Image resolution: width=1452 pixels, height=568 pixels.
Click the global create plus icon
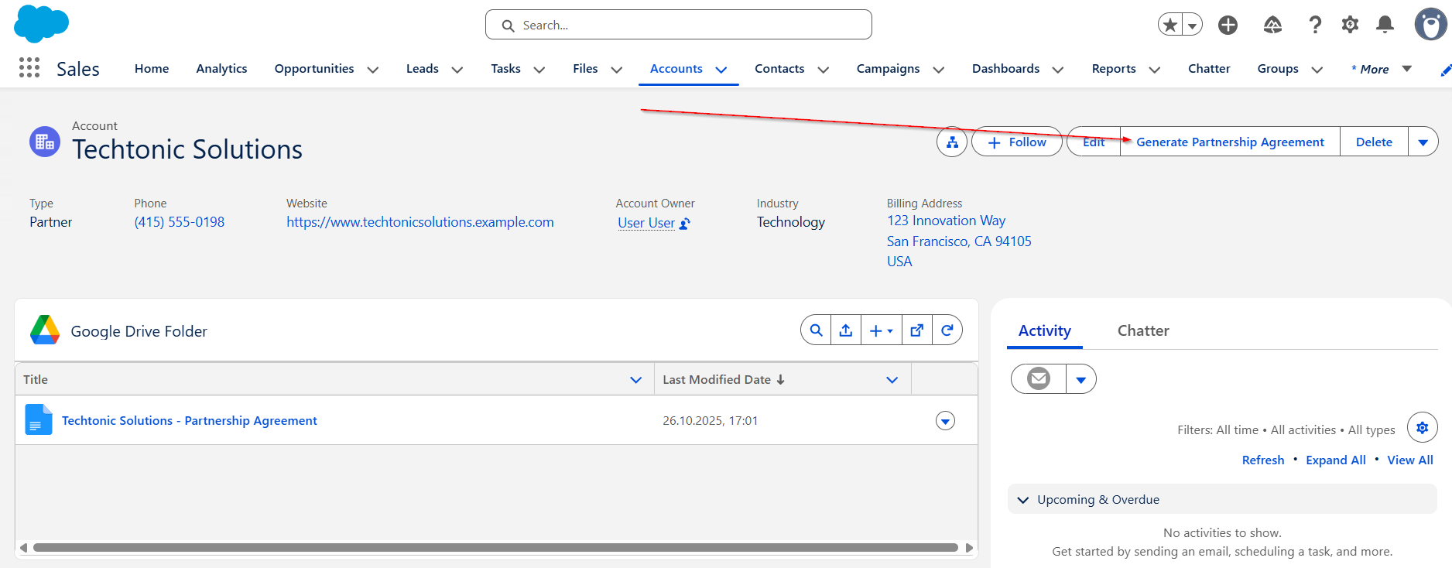pos(1228,25)
